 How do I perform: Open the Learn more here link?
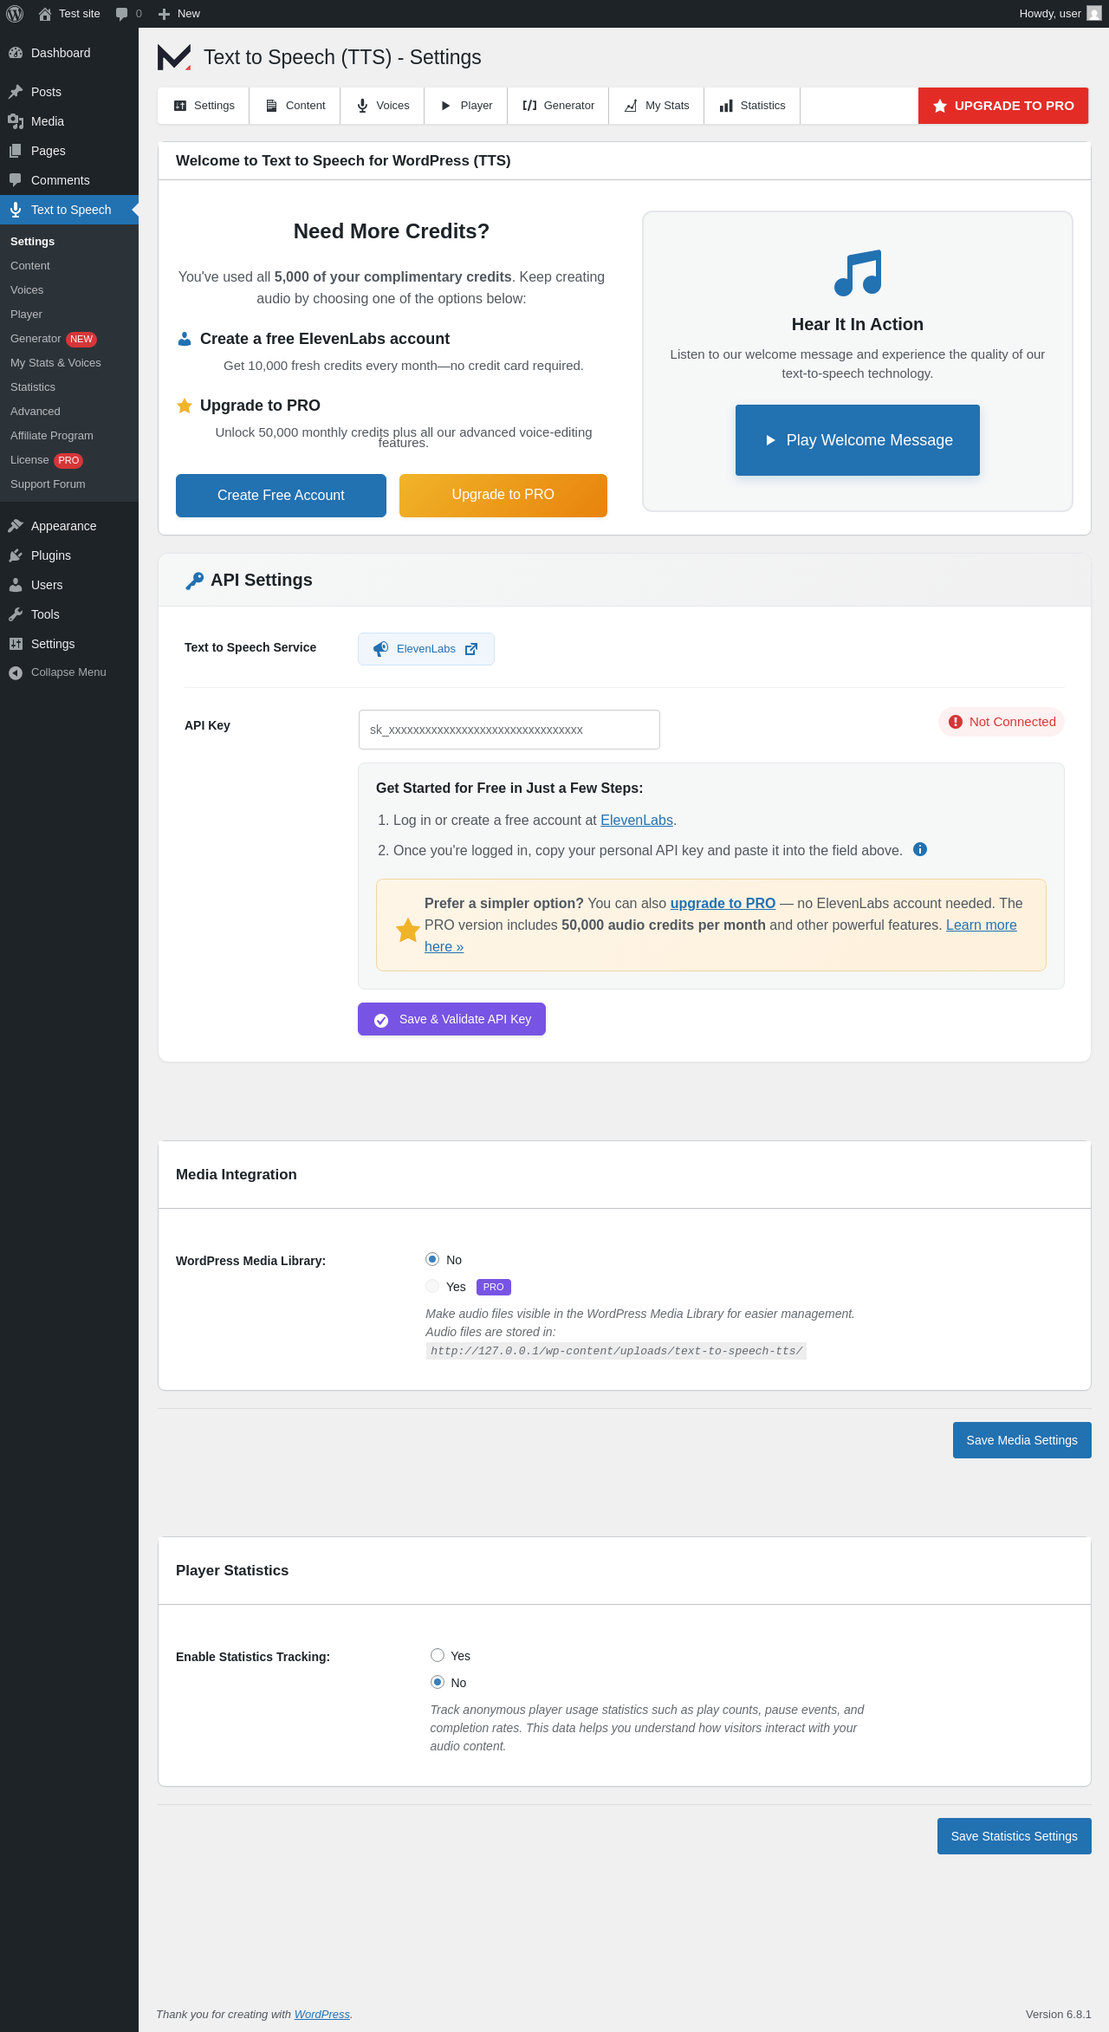point(981,925)
